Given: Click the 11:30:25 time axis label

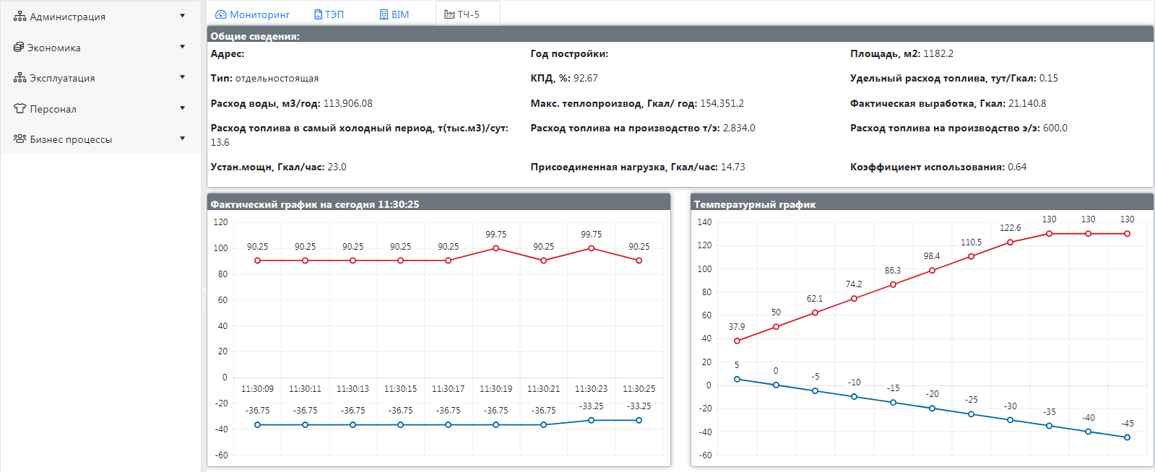Looking at the screenshot, I should pyautogui.click(x=639, y=388).
